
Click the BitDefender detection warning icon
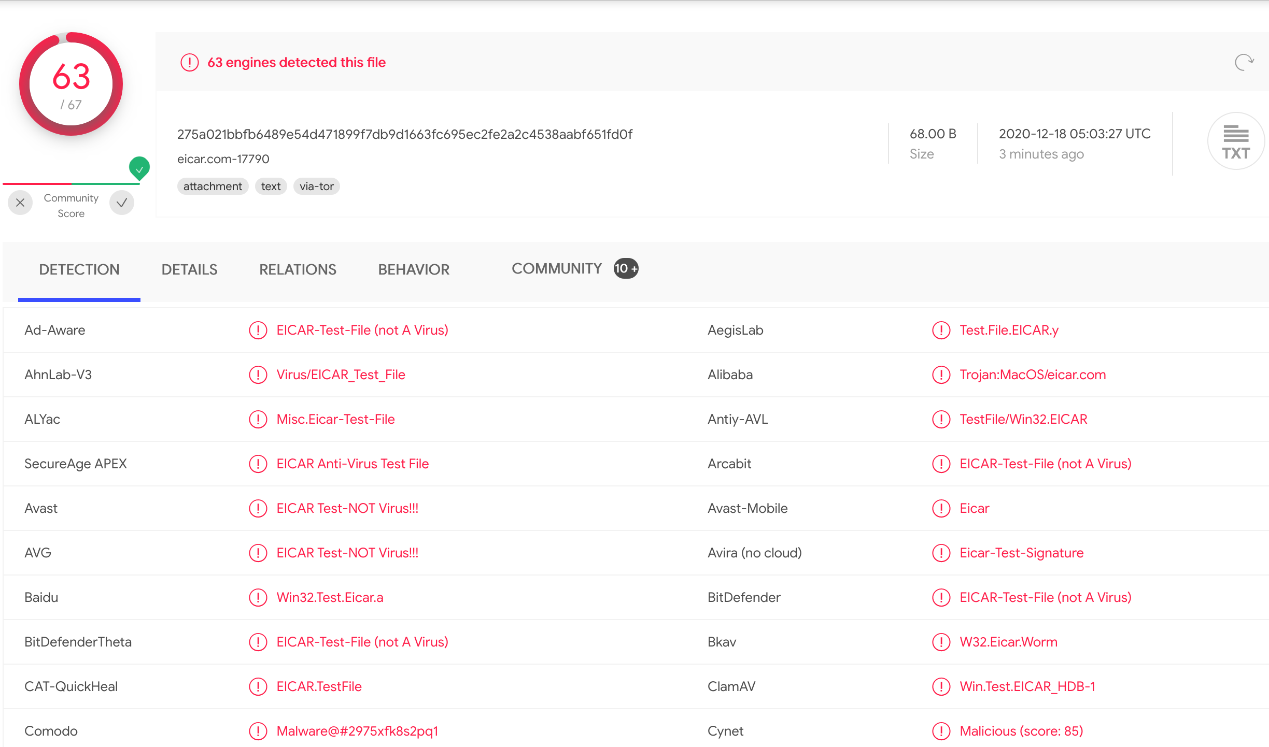(x=941, y=597)
